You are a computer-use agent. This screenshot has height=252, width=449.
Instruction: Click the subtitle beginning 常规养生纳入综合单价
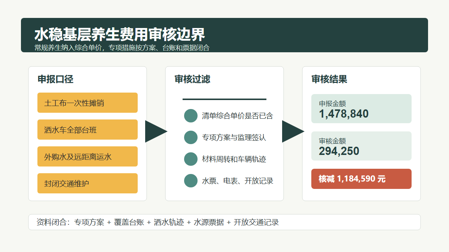[122, 48]
